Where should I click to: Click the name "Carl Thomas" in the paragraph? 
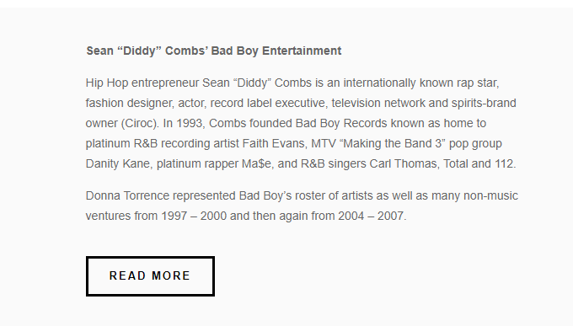(x=403, y=163)
